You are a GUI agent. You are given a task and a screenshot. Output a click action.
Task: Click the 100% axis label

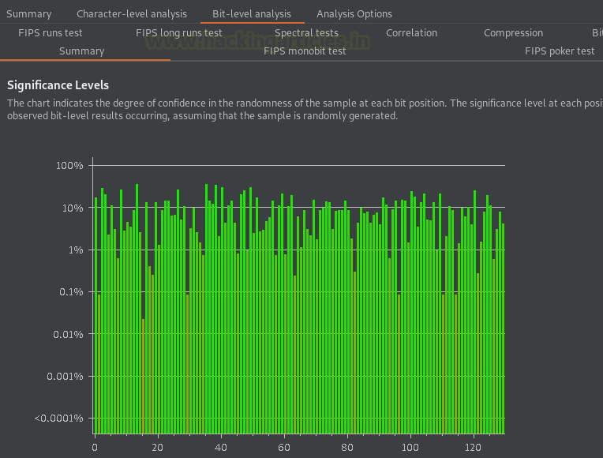pos(69,166)
